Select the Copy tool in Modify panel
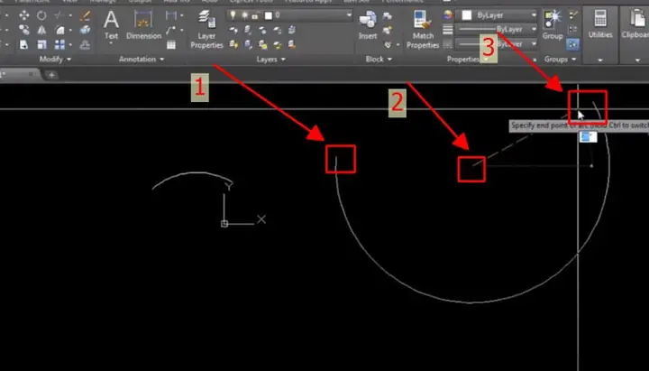The width and height of the screenshot is (649, 371). pos(24,30)
